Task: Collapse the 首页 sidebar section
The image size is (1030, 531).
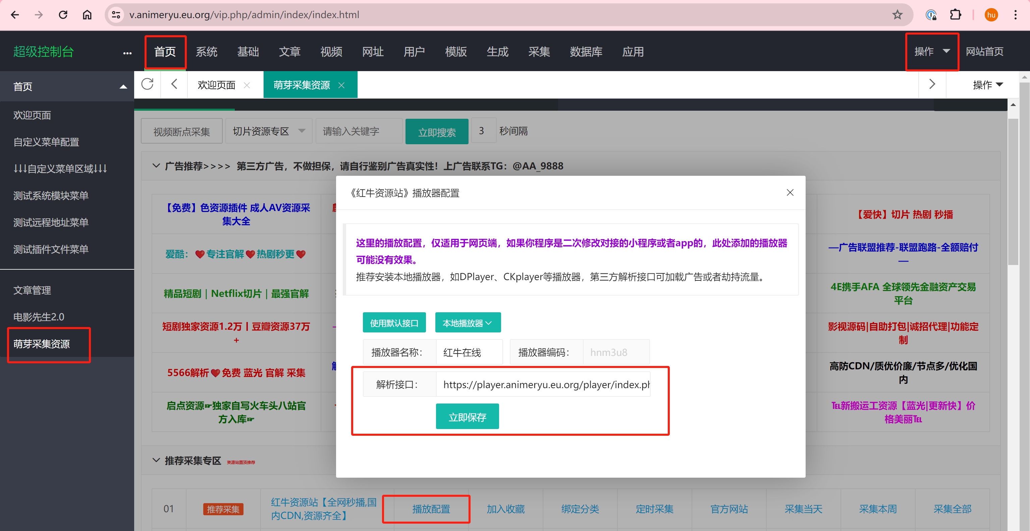Action: (123, 87)
